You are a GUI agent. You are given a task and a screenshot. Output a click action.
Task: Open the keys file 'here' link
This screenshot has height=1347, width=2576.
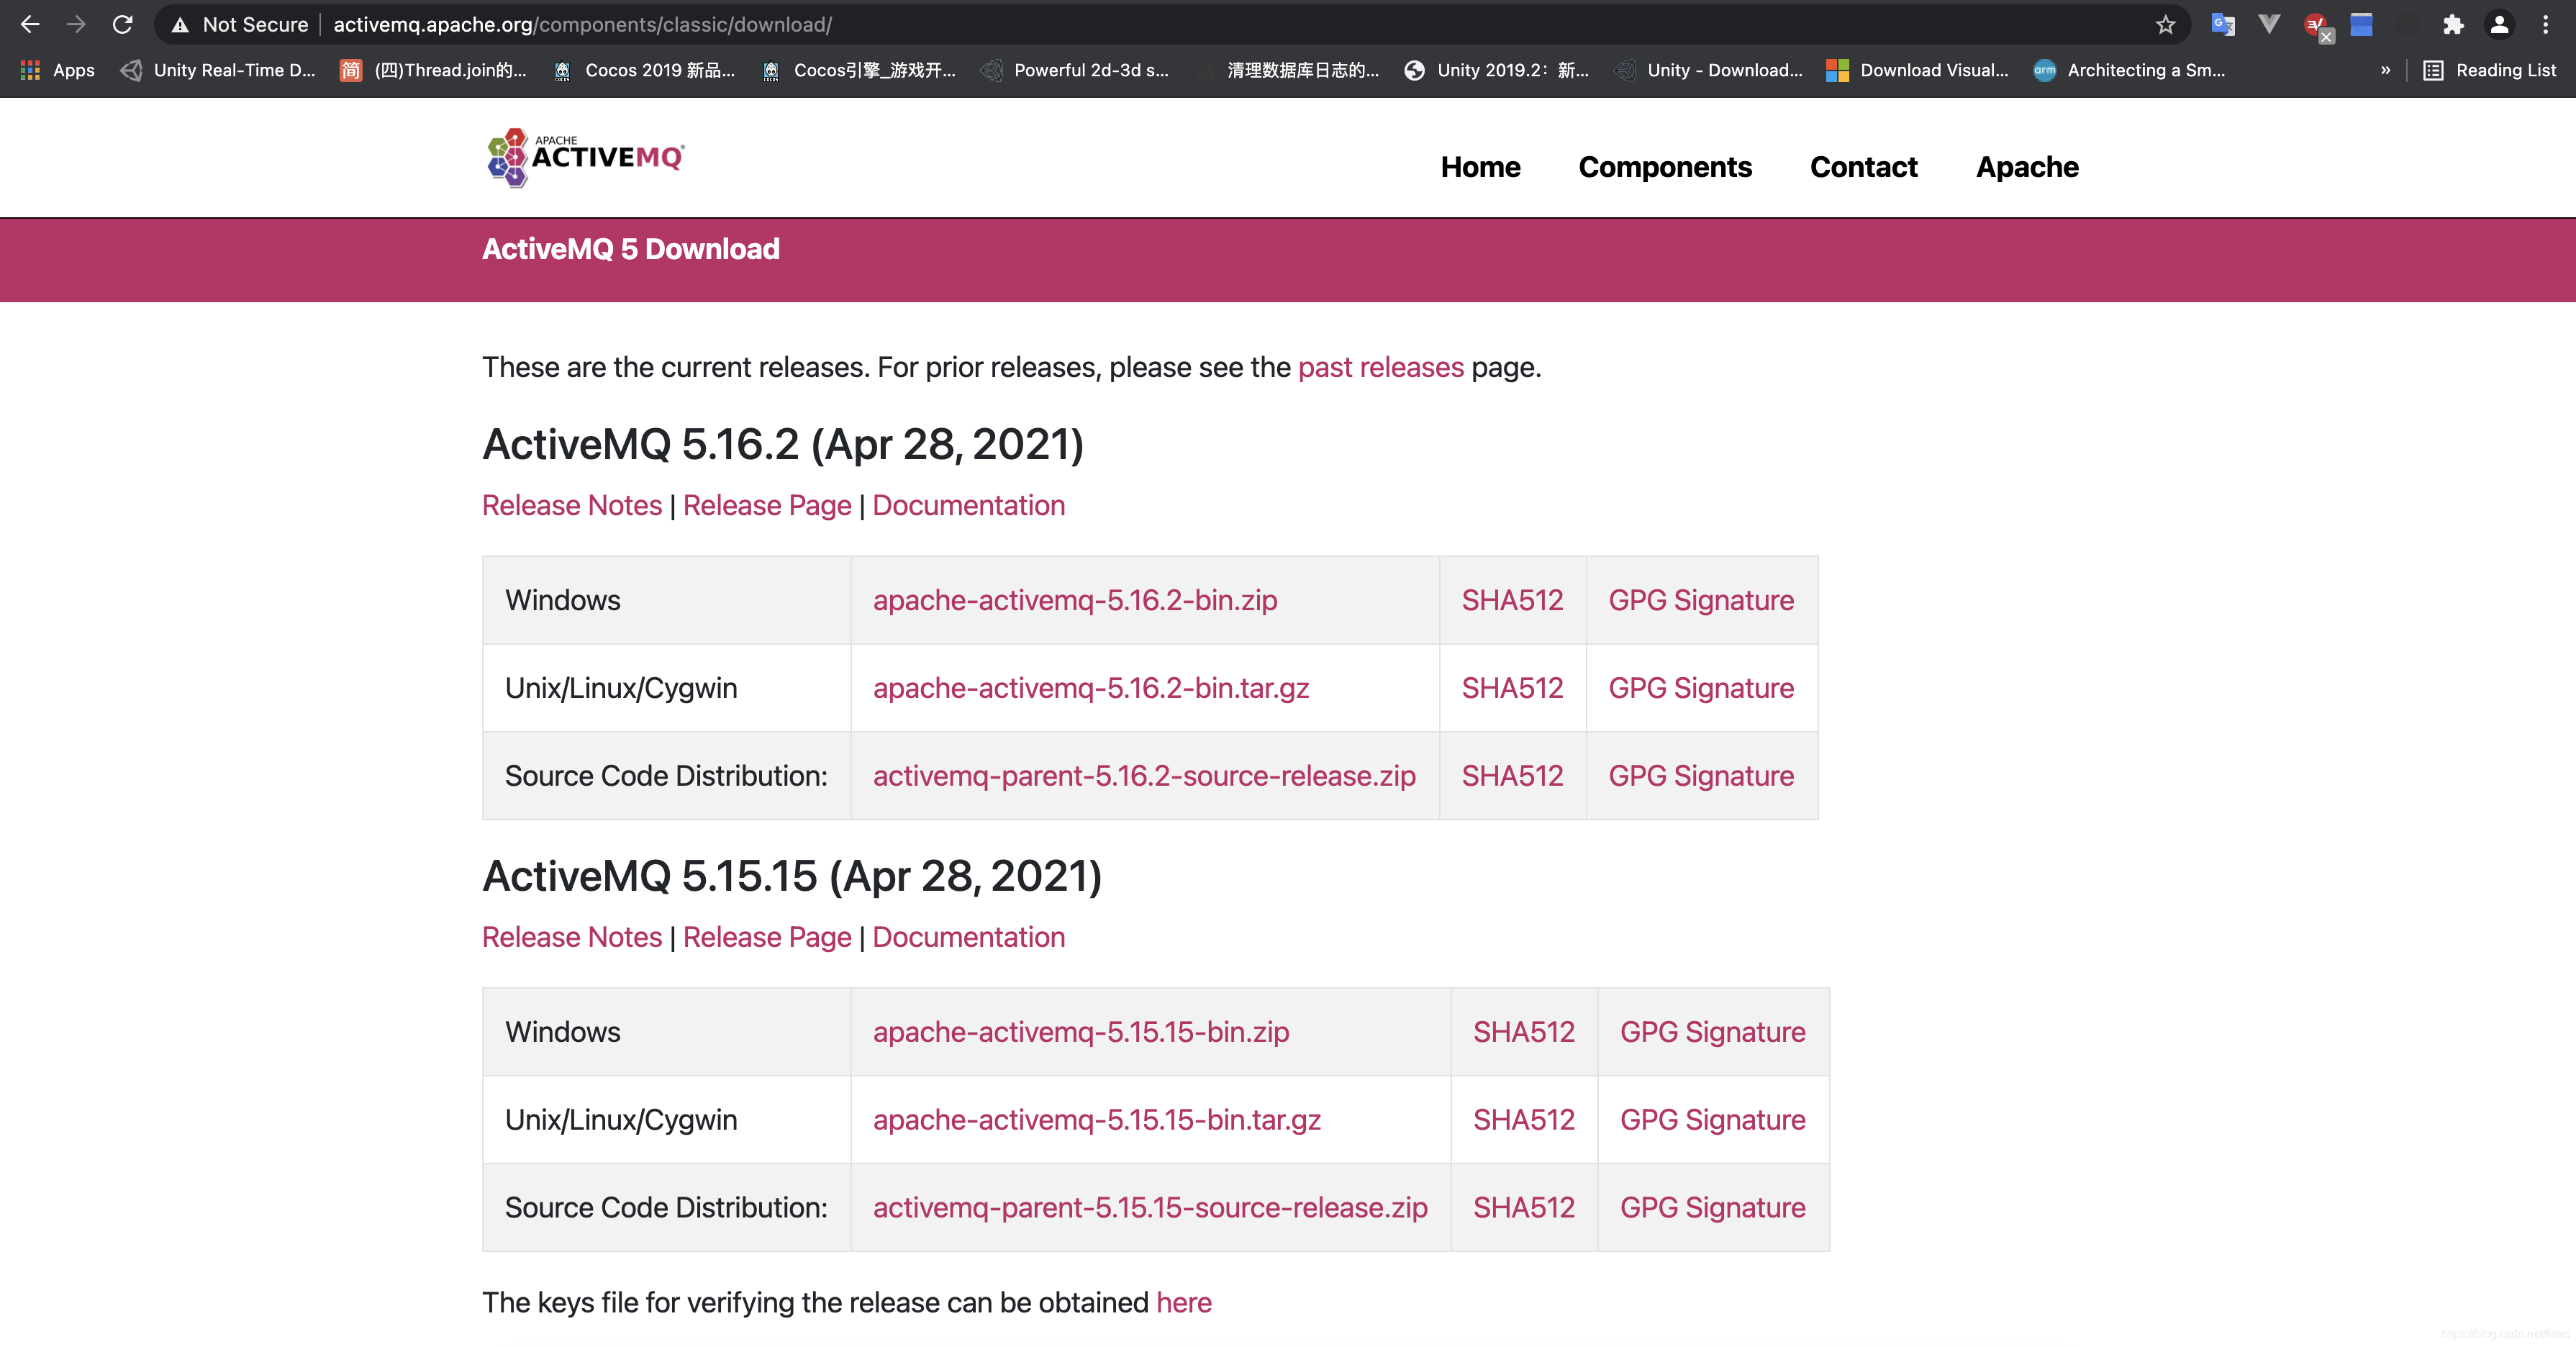point(1184,1303)
